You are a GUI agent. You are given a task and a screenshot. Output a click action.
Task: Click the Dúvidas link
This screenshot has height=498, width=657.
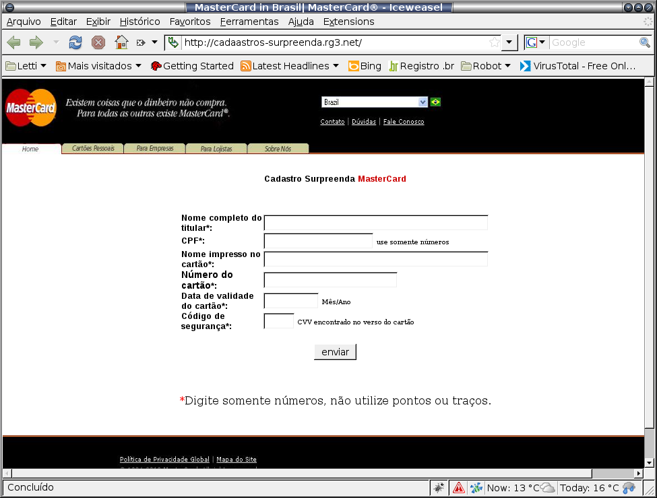pos(364,121)
